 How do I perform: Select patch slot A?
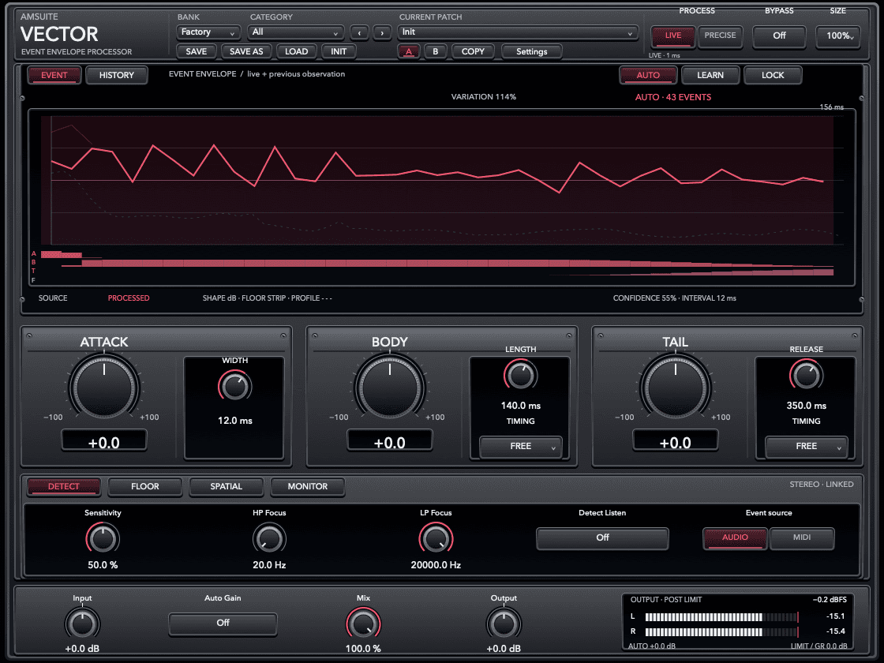pos(409,52)
